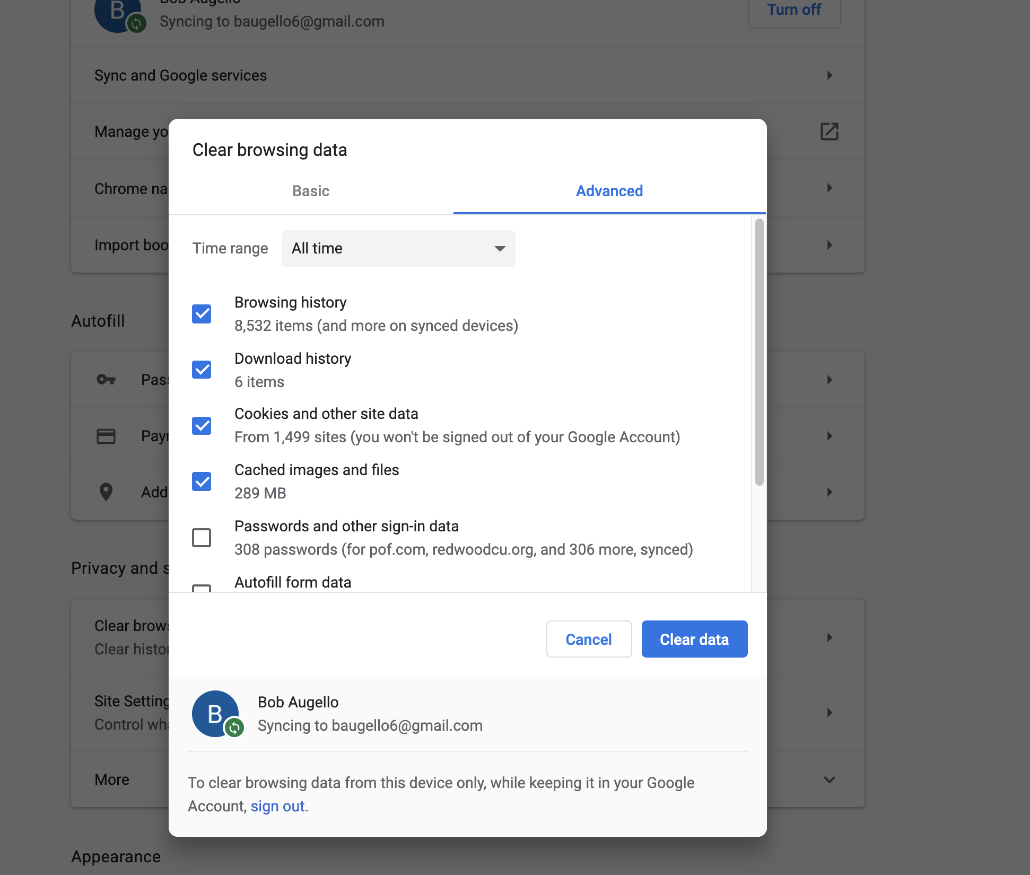Image resolution: width=1030 pixels, height=875 pixels.
Task: Click the 'Sync and Google services' label
Action: (x=181, y=75)
